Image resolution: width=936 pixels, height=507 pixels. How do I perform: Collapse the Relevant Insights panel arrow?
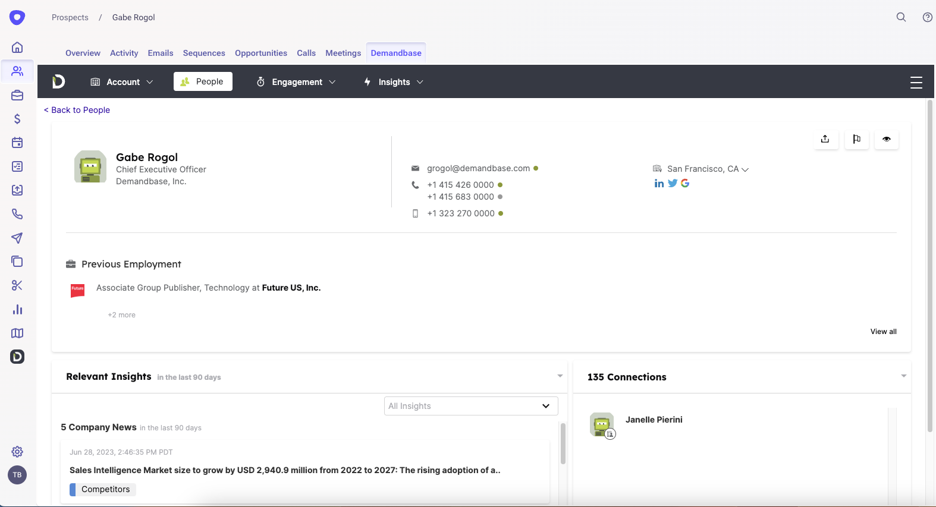click(560, 376)
